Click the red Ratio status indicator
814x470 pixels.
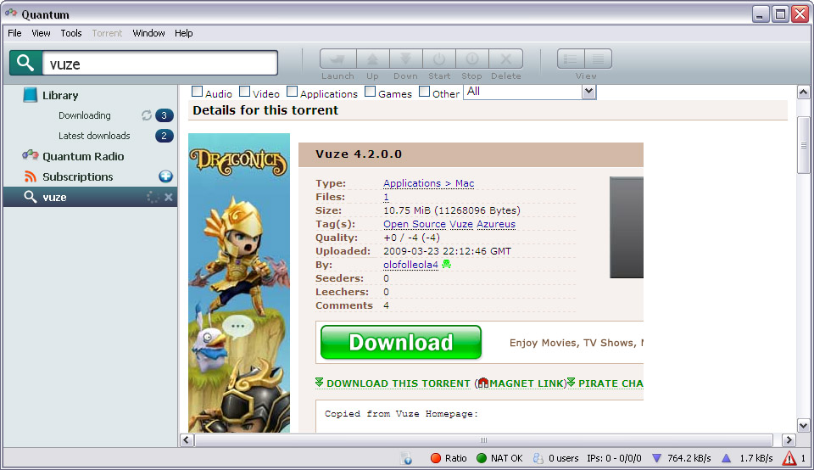pyautogui.click(x=436, y=458)
